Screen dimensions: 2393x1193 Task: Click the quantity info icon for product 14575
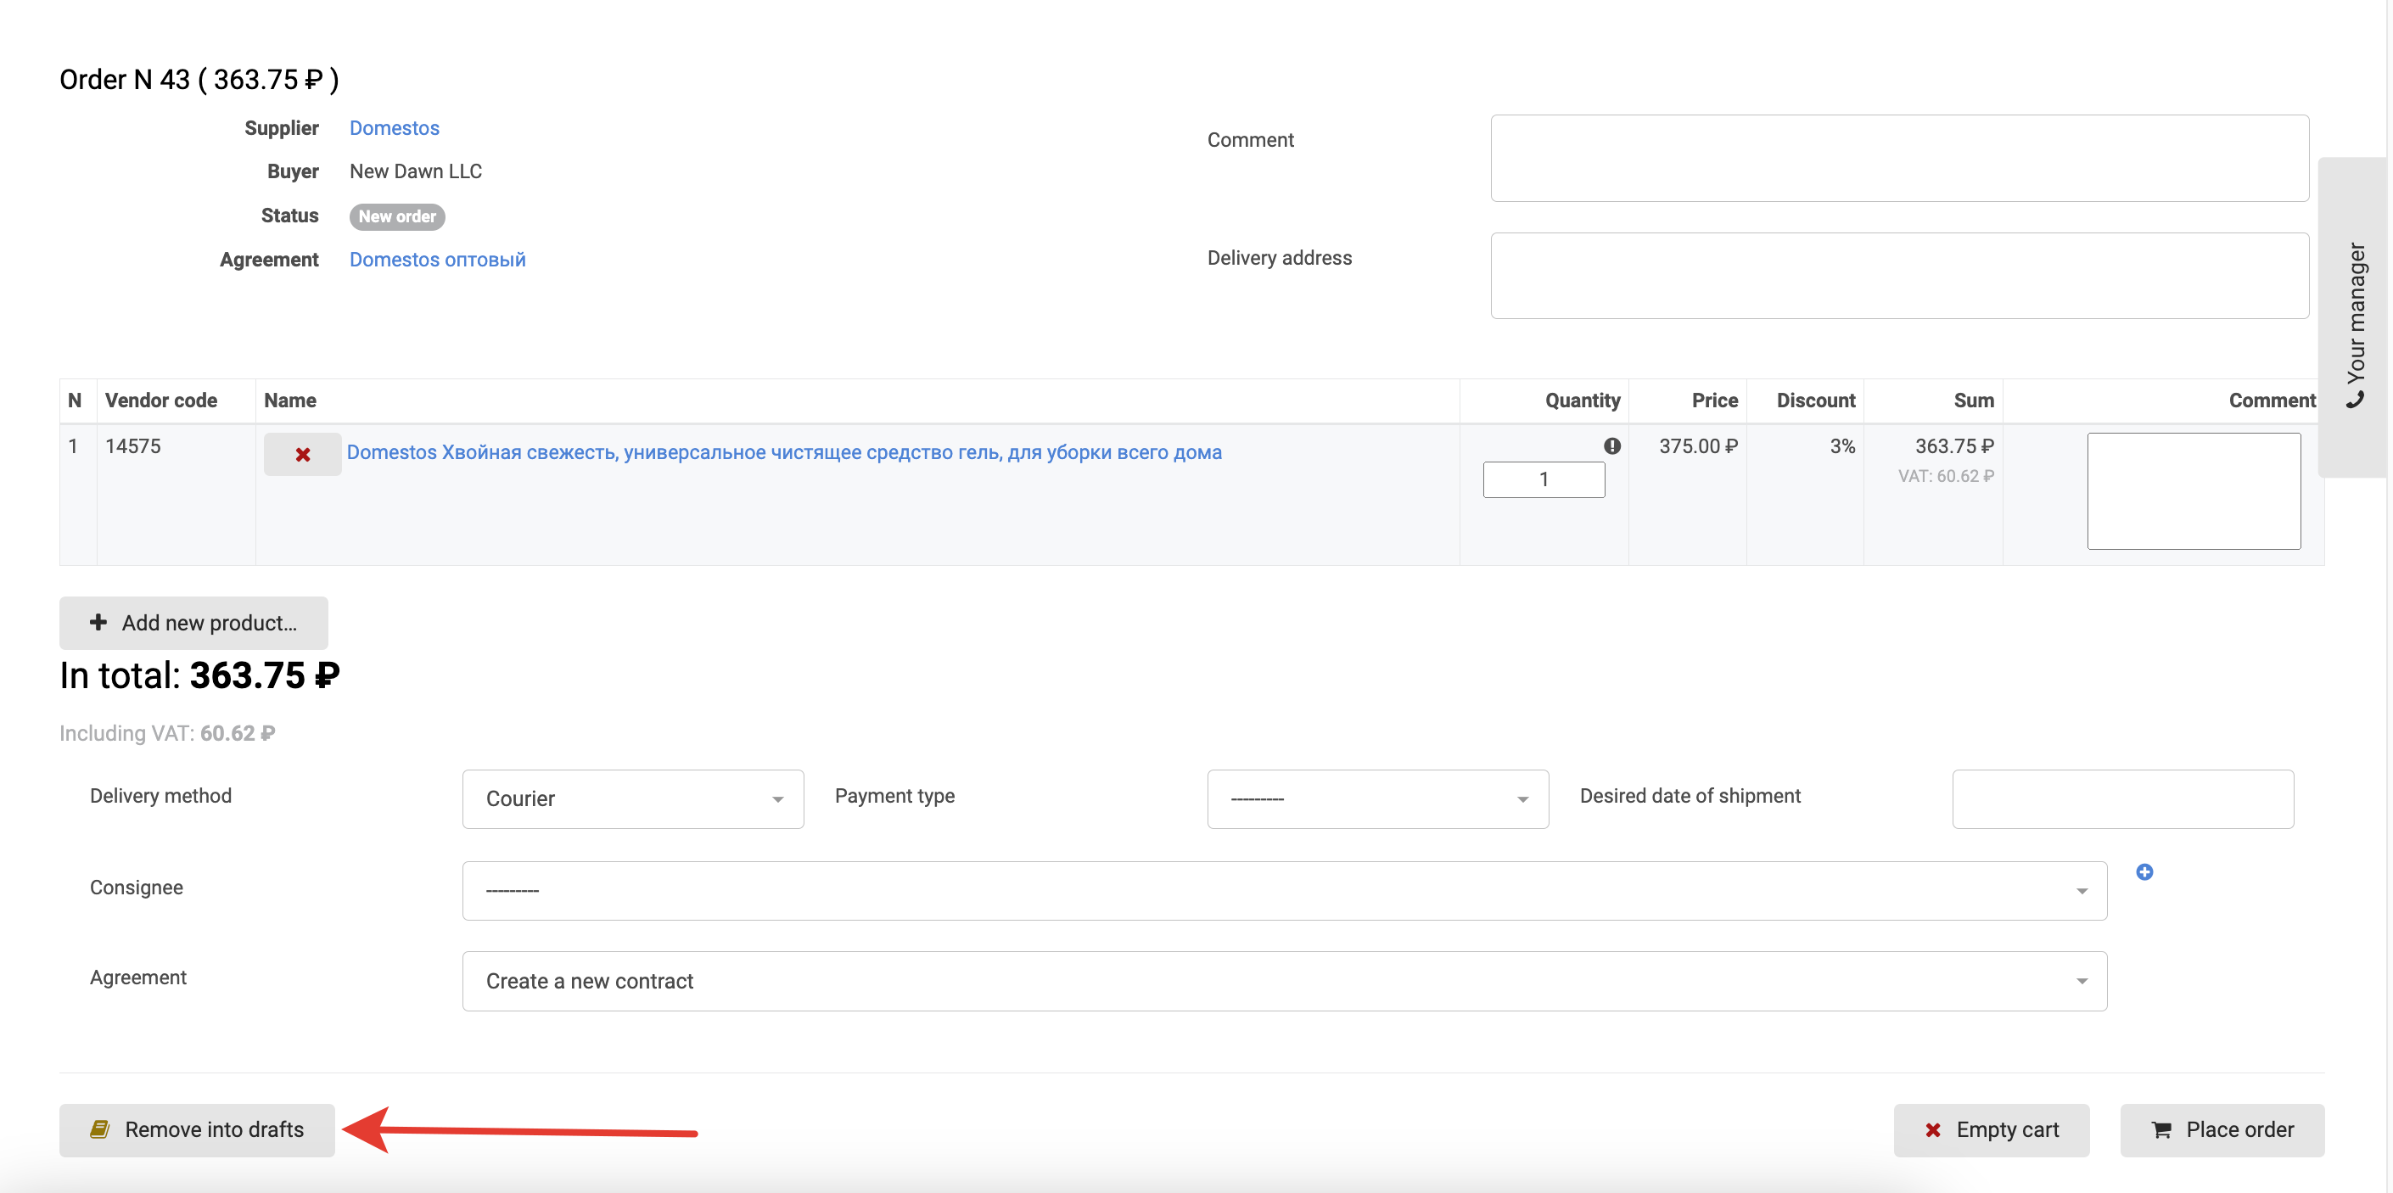point(1611,446)
